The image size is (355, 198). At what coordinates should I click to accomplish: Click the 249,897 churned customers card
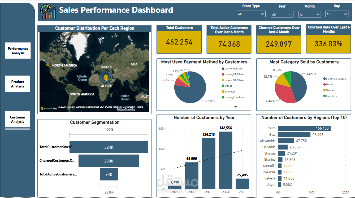pos(279,39)
